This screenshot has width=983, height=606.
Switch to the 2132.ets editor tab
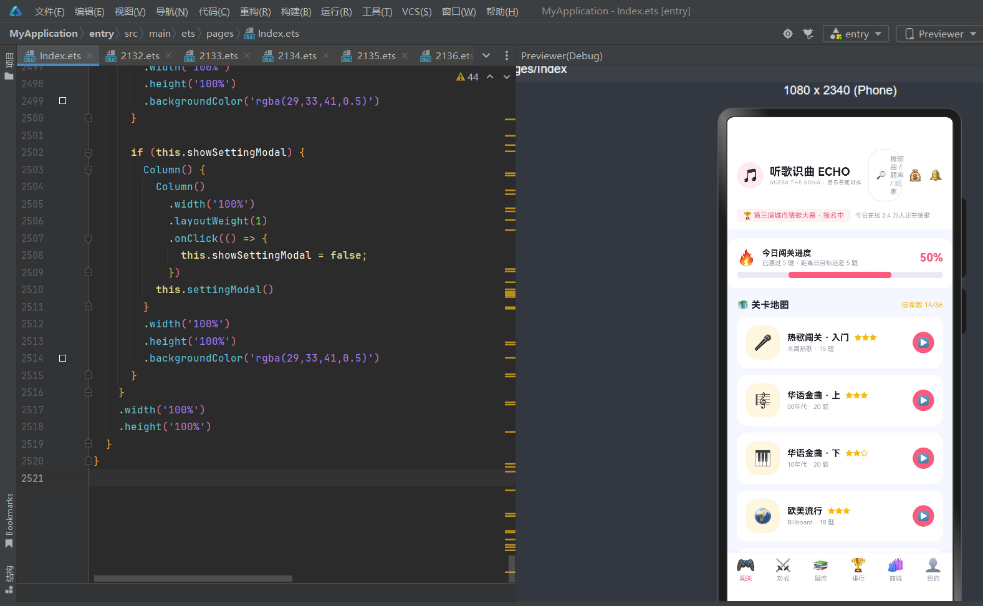coord(140,55)
